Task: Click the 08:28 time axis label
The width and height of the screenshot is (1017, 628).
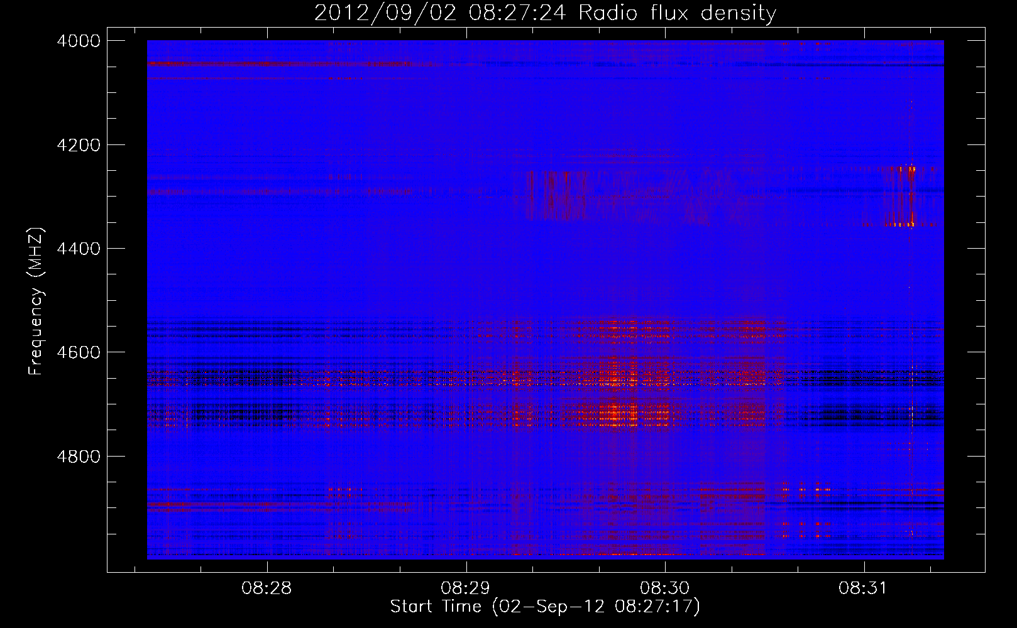Action: coord(267,588)
